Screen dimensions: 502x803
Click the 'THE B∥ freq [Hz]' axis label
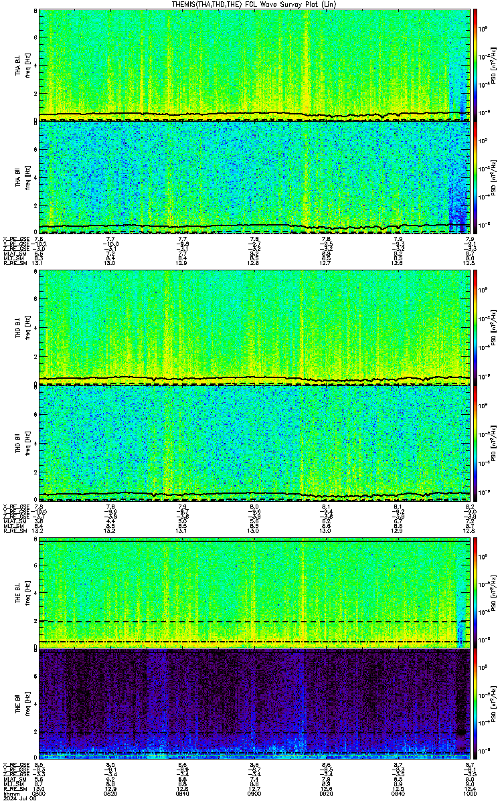point(23,704)
